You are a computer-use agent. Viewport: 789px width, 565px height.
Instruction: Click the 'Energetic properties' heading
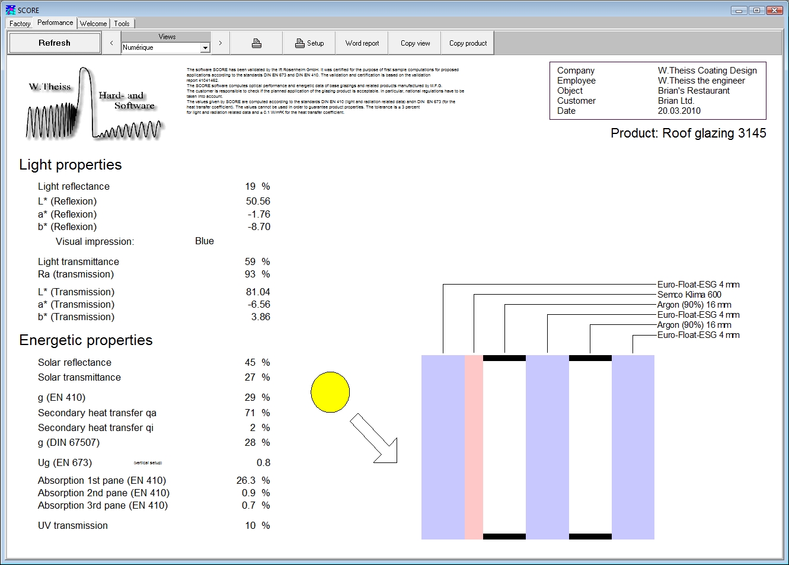[x=86, y=340]
